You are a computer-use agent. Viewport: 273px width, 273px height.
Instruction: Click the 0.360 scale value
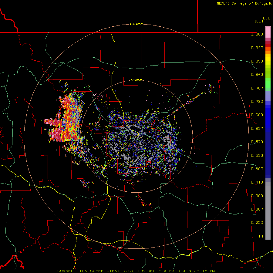tap(257, 196)
